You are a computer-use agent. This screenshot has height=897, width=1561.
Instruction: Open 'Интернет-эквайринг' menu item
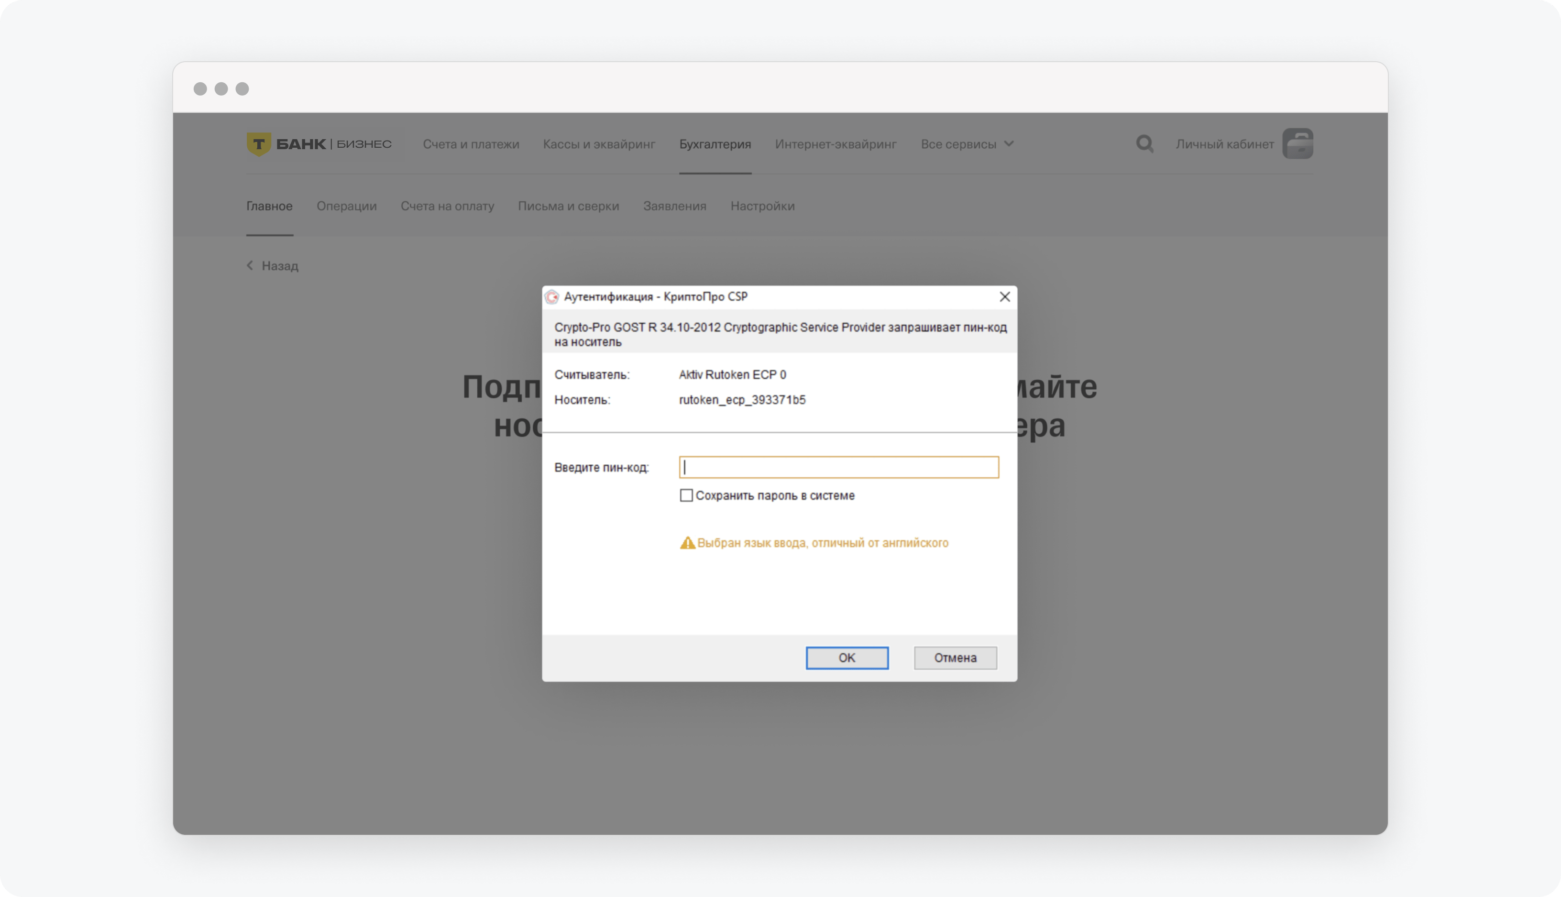point(836,144)
